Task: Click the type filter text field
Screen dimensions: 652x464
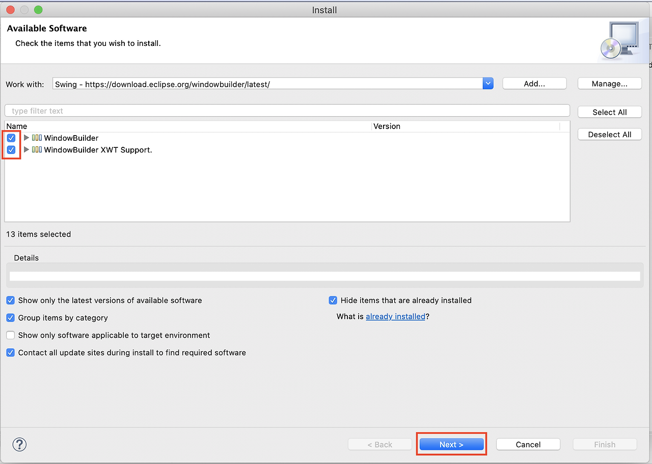Action: pyautogui.click(x=287, y=111)
